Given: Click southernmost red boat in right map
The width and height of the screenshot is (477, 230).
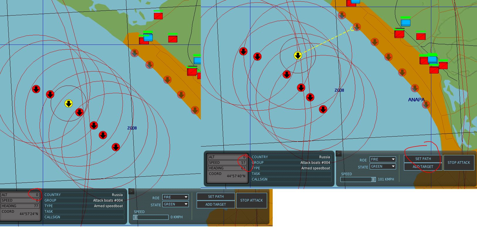Looking at the screenshot, I should pyautogui.click(x=323, y=109).
